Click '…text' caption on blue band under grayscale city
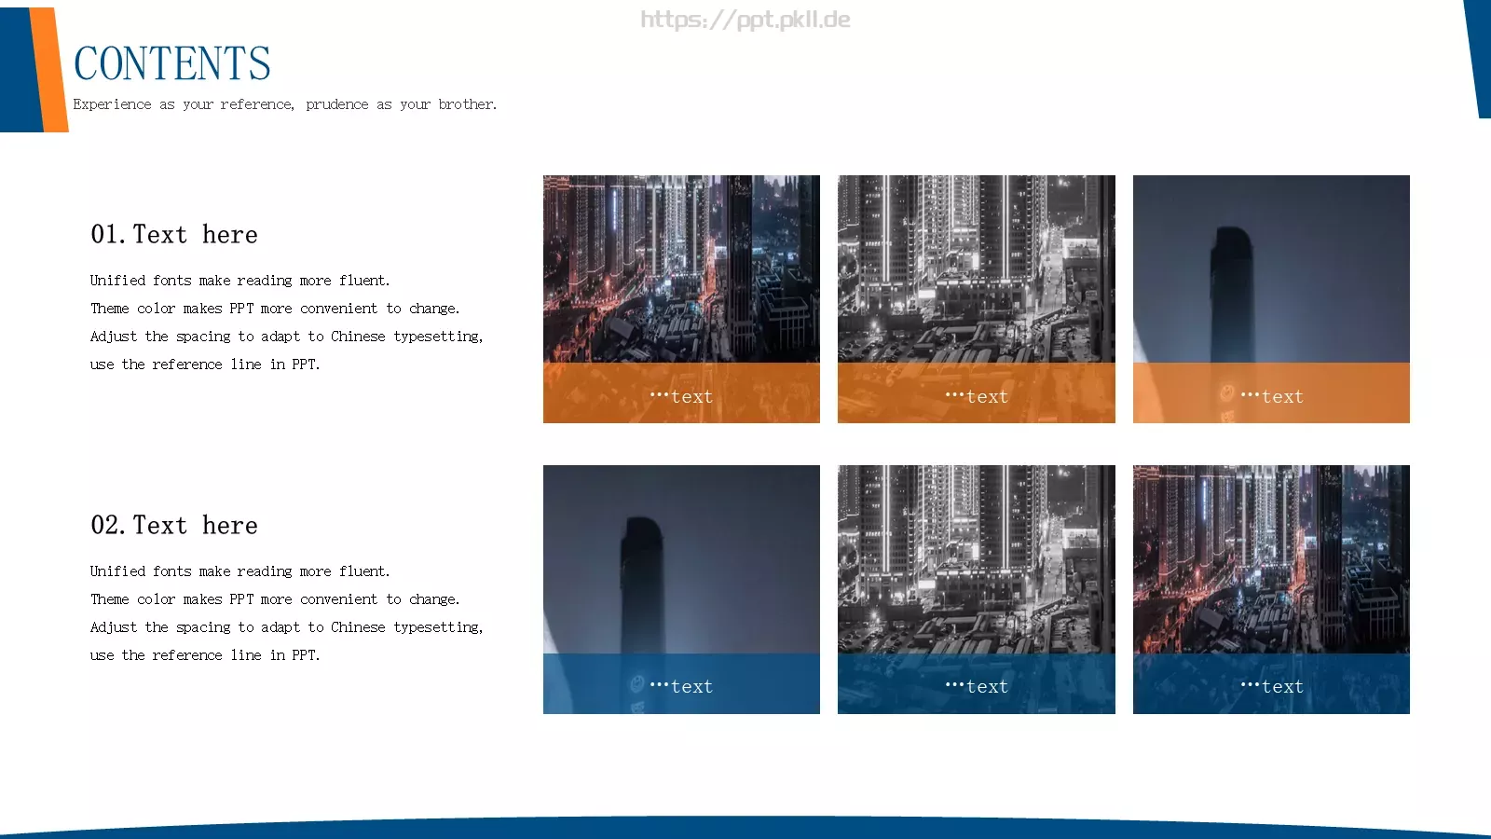This screenshot has width=1491, height=839. [x=977, y=686]
